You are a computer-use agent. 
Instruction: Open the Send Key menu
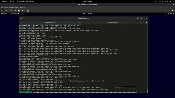[x=22, y=8]
